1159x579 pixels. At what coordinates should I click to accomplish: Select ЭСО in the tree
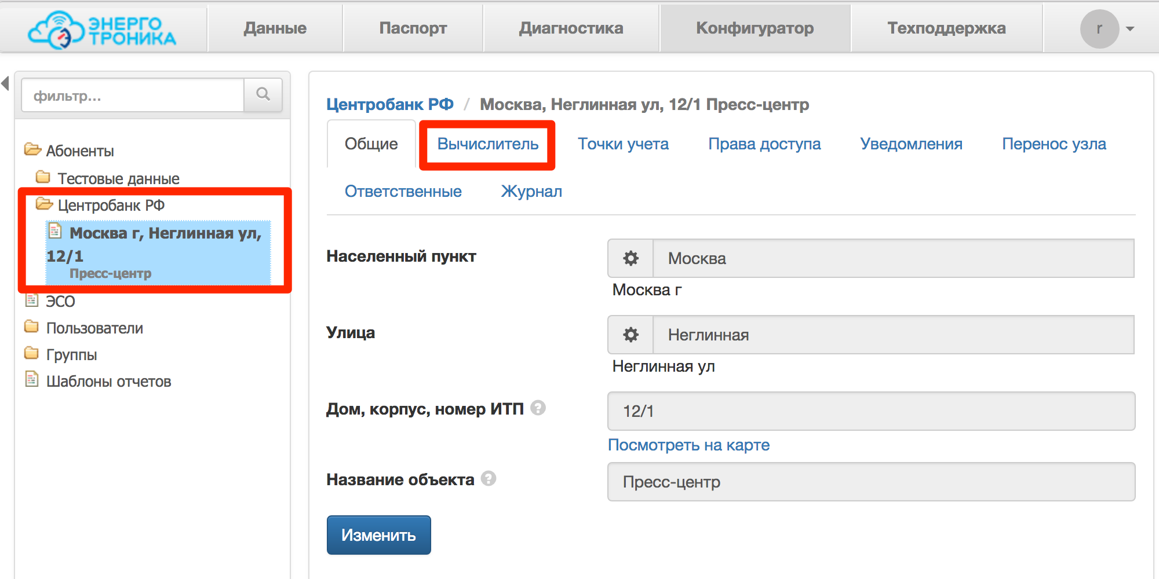(60, 302)
